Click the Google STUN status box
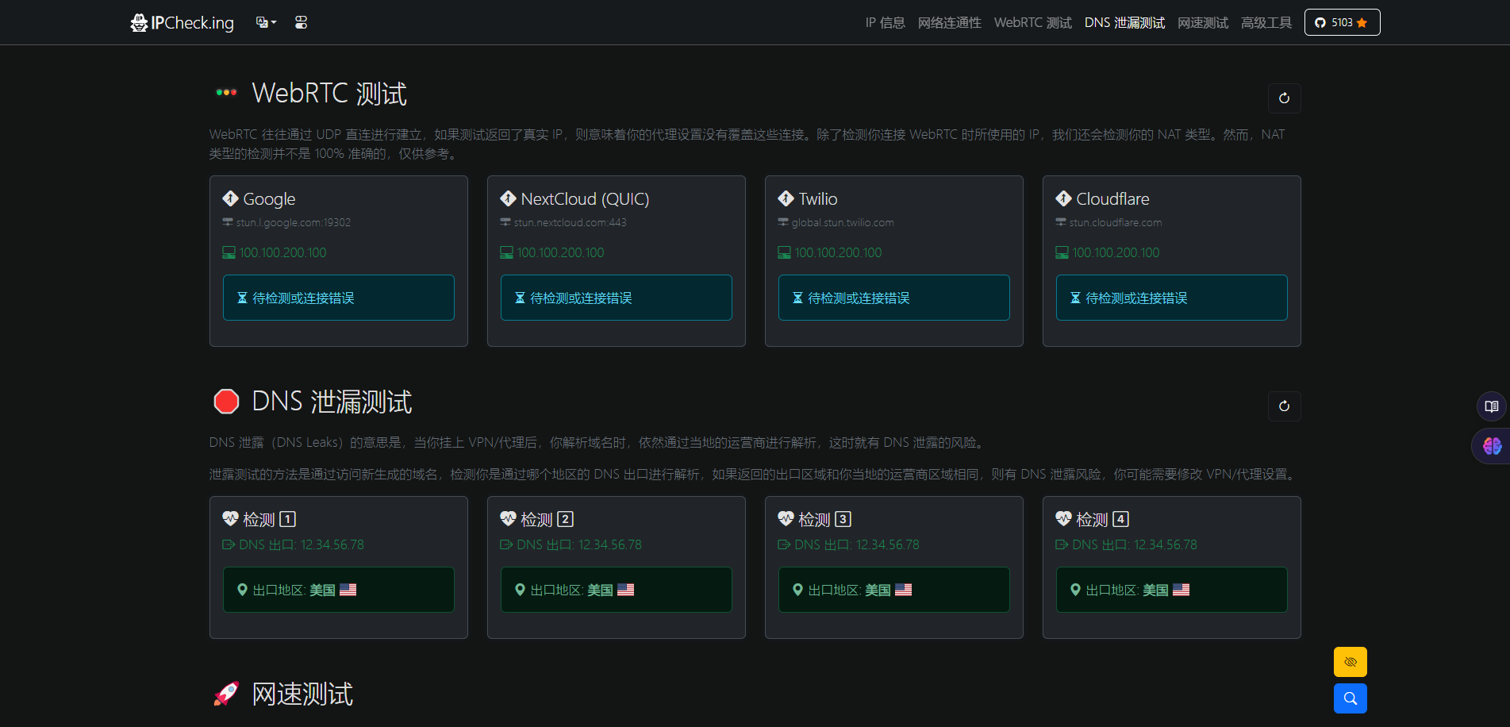The height and width of the screenshot is (727, 1510). [338, 298]
